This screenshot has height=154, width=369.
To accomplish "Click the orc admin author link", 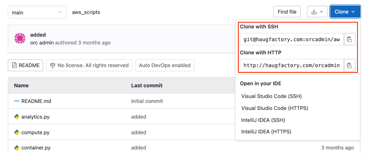I will click(42, 43).
